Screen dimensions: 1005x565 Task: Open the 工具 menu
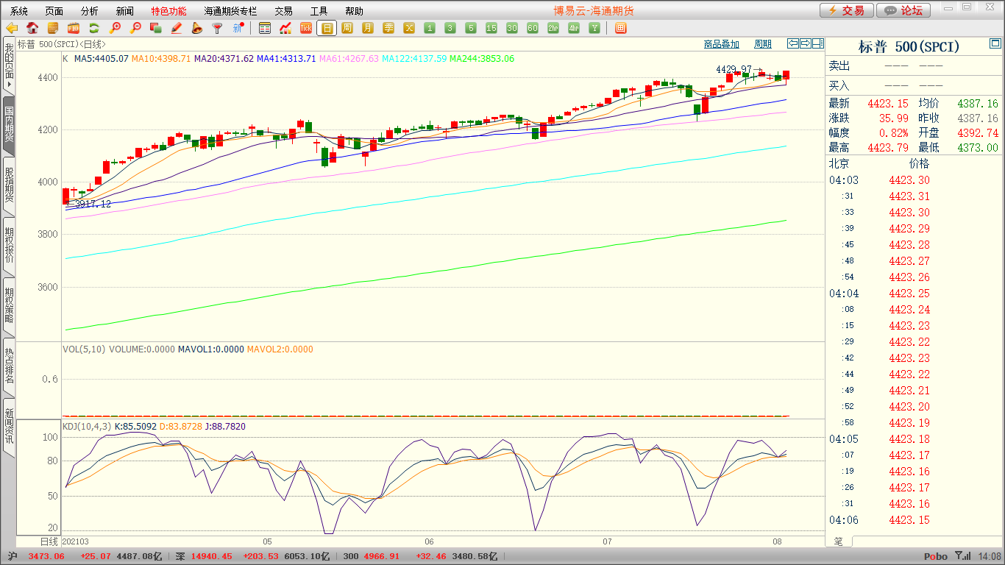tap(319, 11)
